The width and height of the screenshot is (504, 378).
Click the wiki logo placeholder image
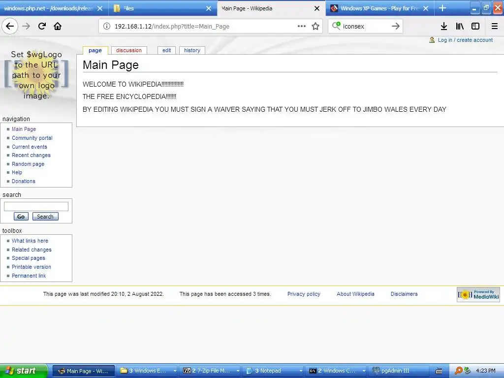click(36, 75)
